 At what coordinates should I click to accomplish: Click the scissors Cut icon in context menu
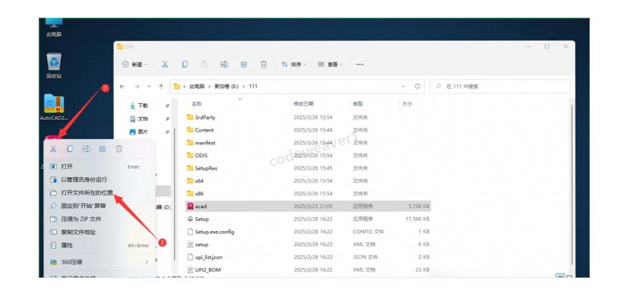coord(53,149)
